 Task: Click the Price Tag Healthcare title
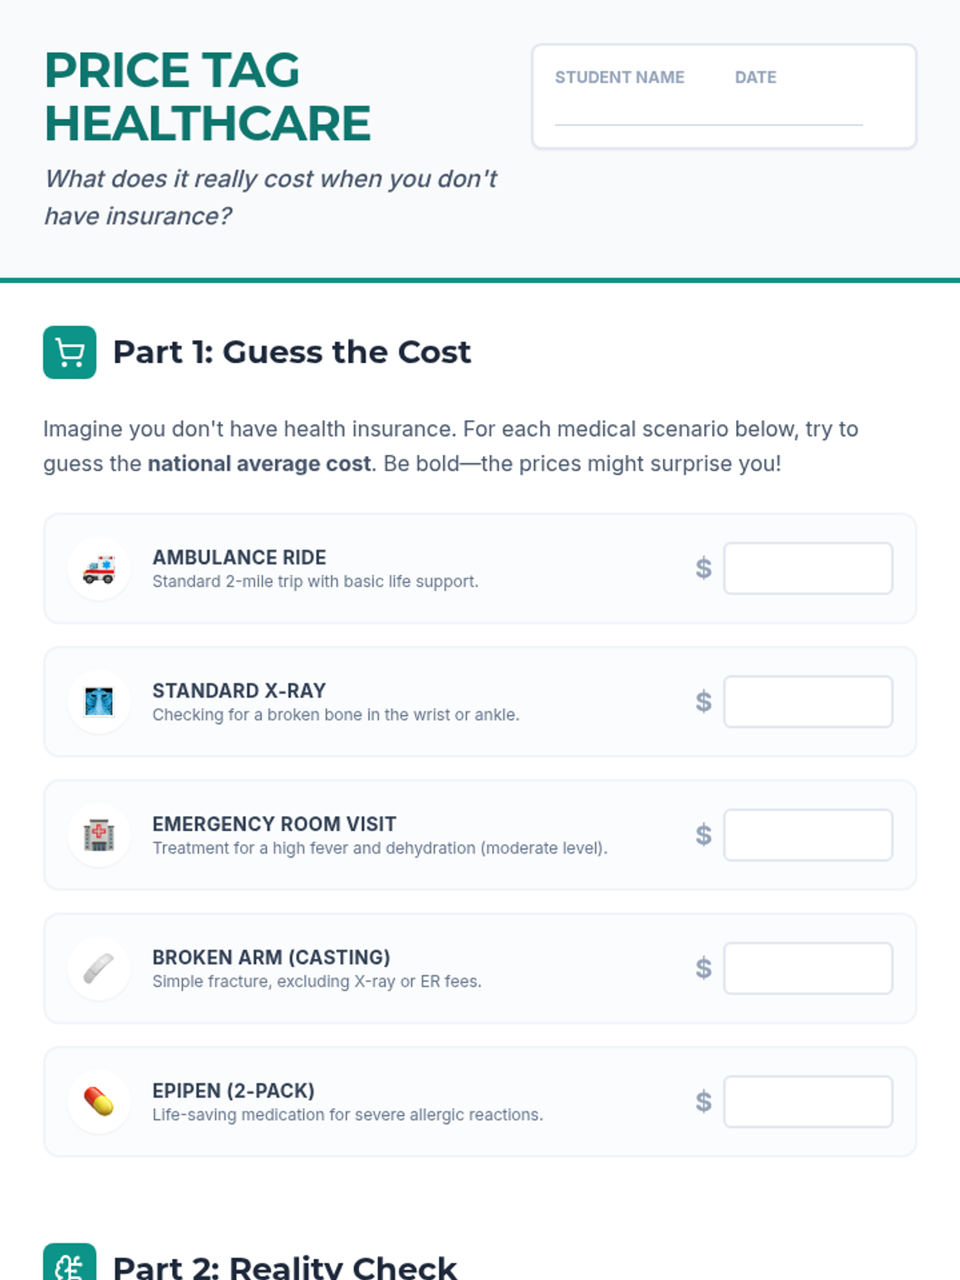(x=207, y=97)
